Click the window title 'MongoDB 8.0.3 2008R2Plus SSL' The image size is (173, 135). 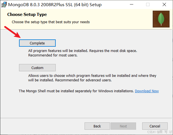55,5
